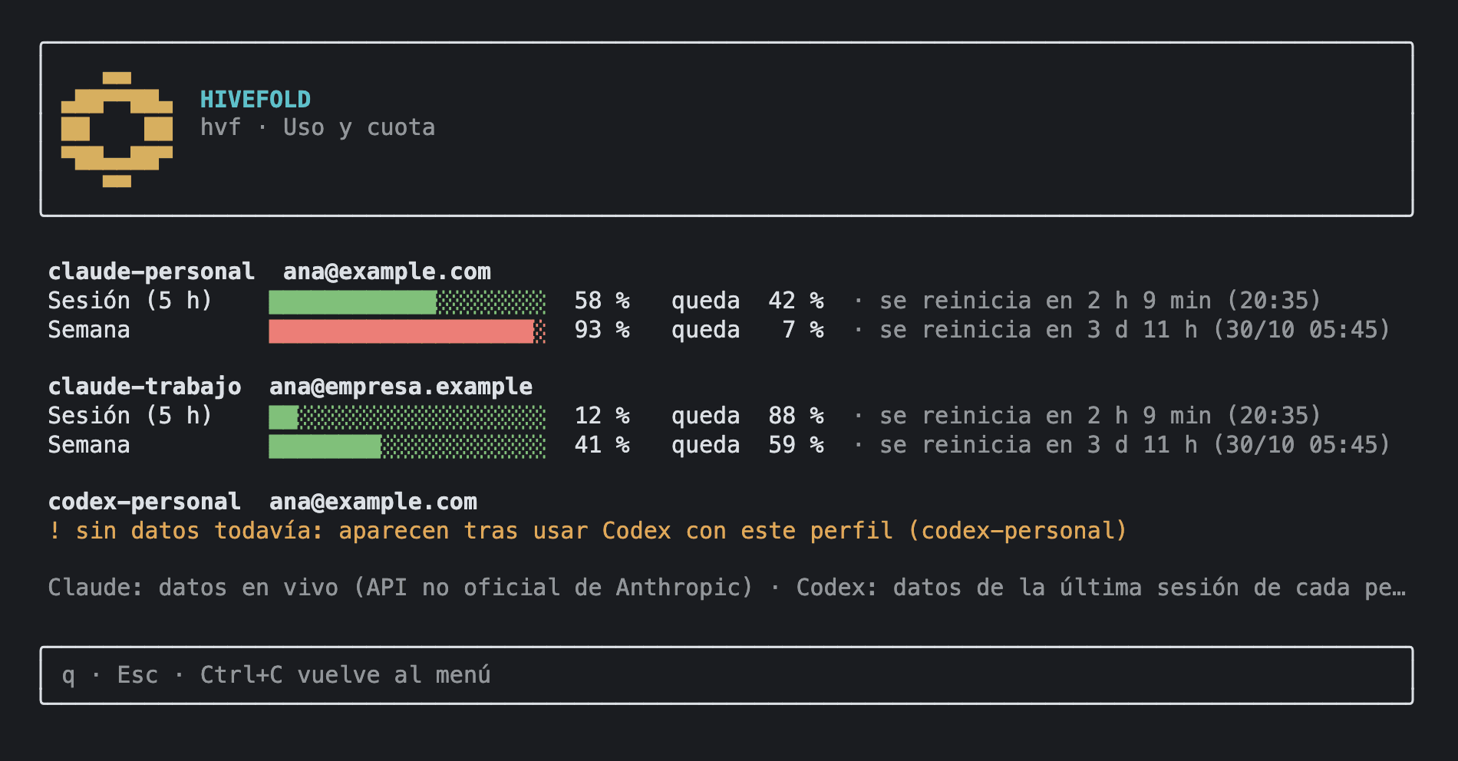
Task: Click the ana@empresa.example email address
Action: click(x=401, y=387)
